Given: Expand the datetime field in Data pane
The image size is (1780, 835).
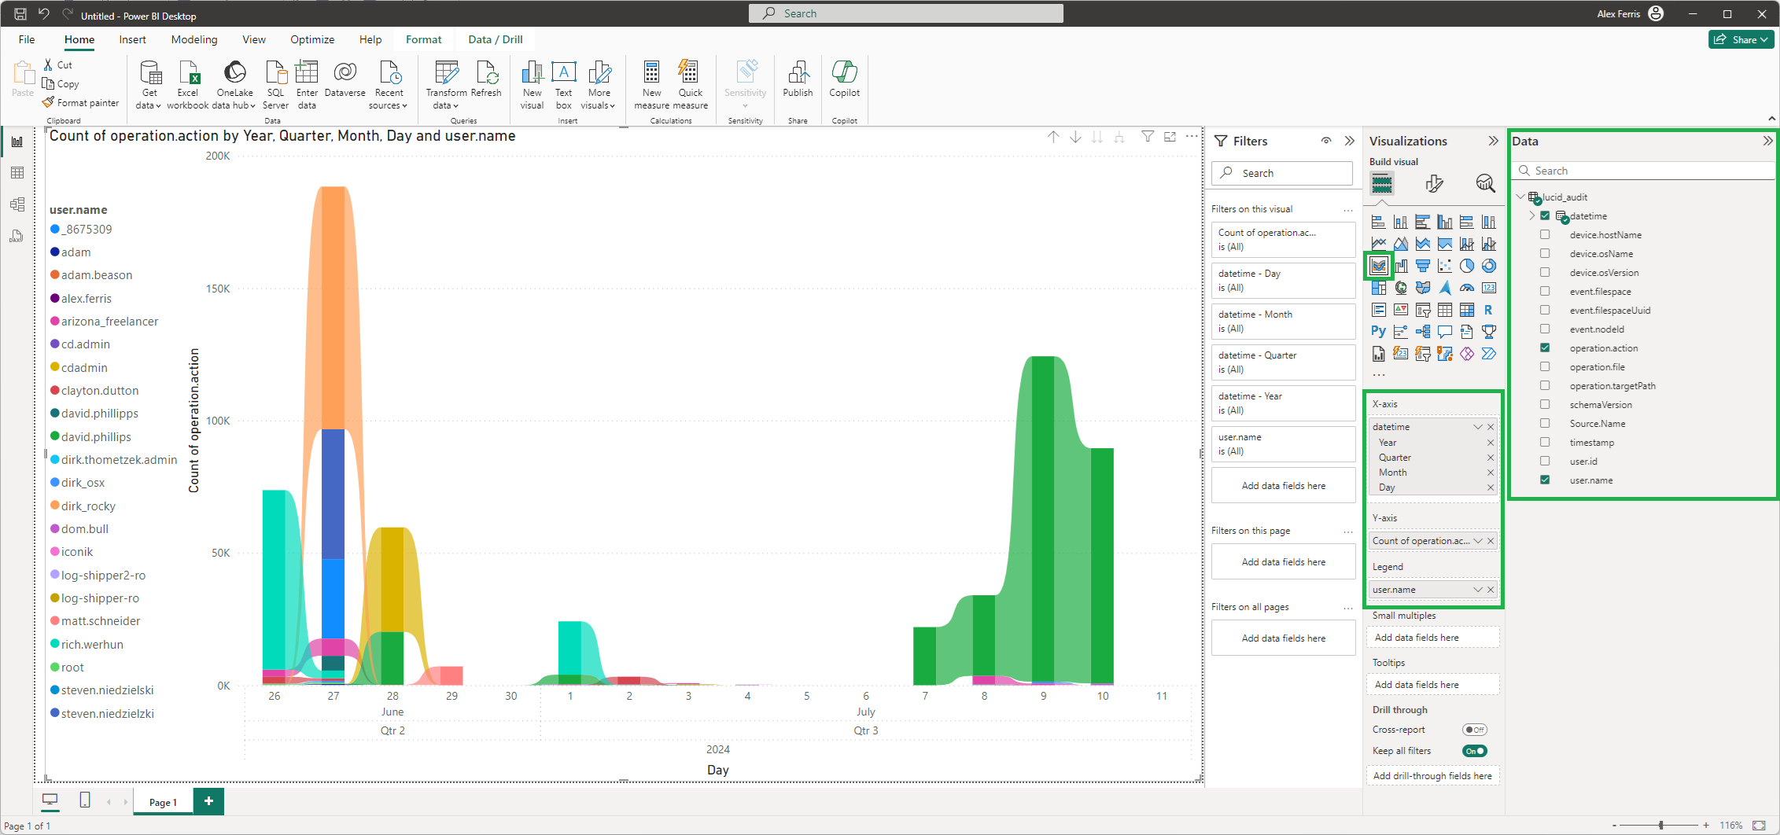Looking at the screenshot, I should point(1531,216).
